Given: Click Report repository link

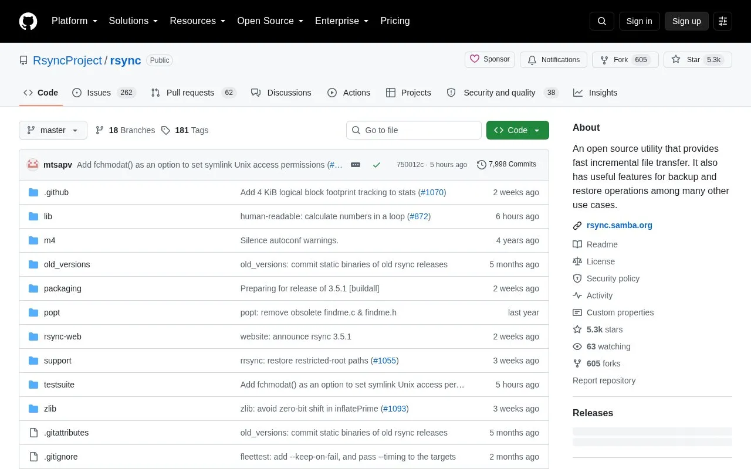Looking at the screenshot, I should (x=604, y=380).
